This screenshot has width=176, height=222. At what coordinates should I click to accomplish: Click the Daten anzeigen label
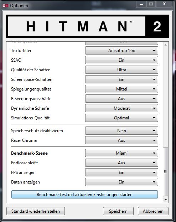pos(25,182)
